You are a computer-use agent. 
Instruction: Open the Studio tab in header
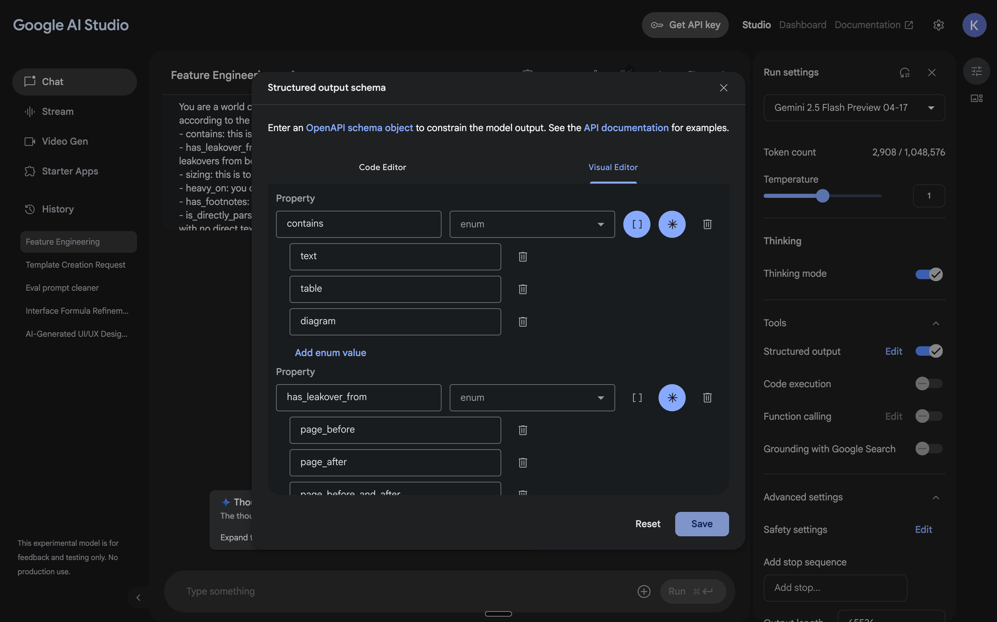click(x=756, y=25)
